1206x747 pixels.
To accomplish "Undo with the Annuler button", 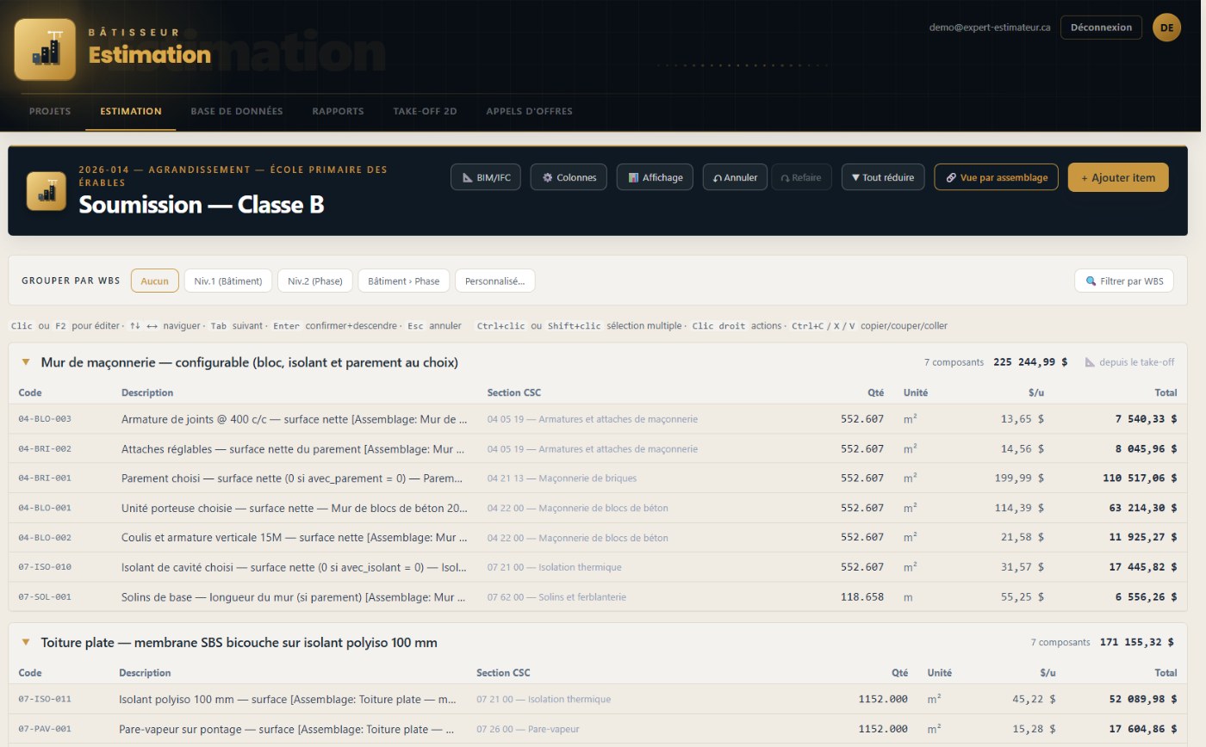I will [735, 177].
